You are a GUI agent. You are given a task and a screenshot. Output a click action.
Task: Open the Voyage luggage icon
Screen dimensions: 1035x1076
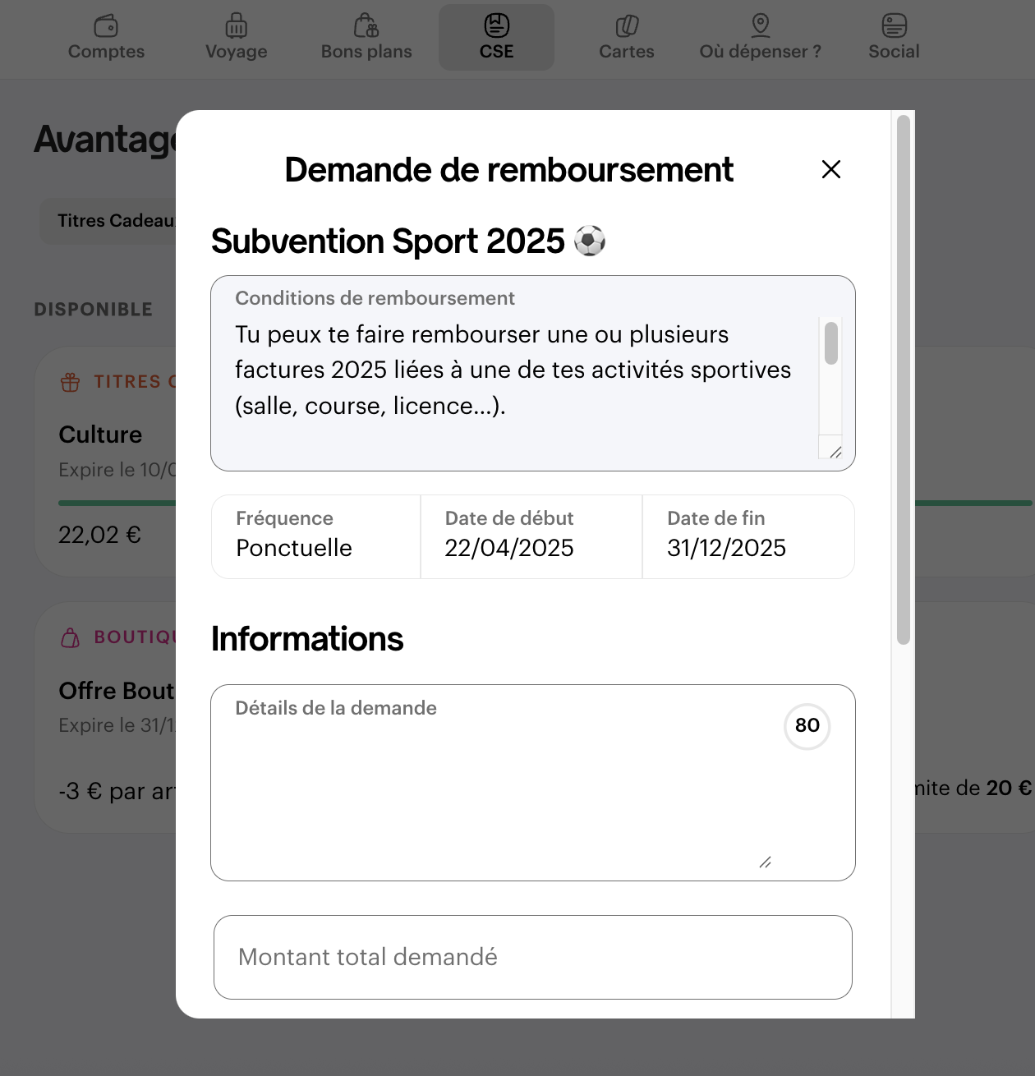point(237,25)
